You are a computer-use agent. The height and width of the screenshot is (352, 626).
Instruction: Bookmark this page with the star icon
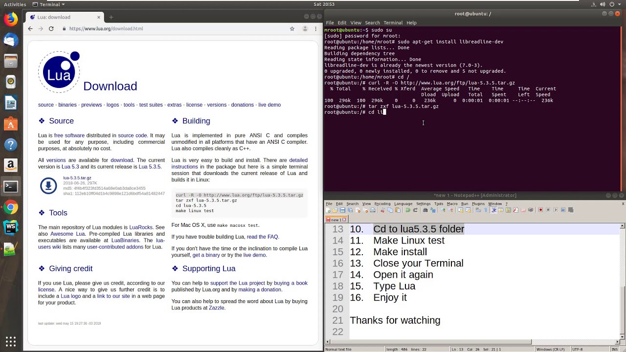292,29
